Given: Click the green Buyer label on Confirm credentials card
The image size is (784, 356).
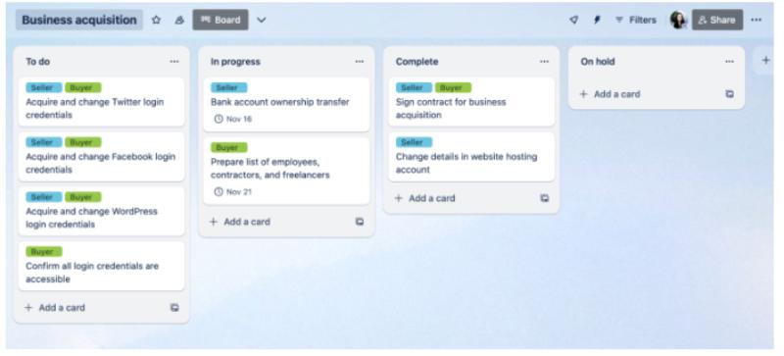Looking at the screenshot, I should click(x=44, y=252).
